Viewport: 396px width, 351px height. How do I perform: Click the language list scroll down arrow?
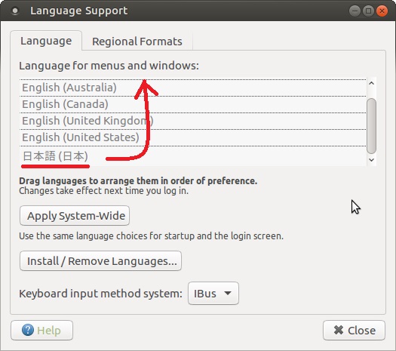point(371,160)
